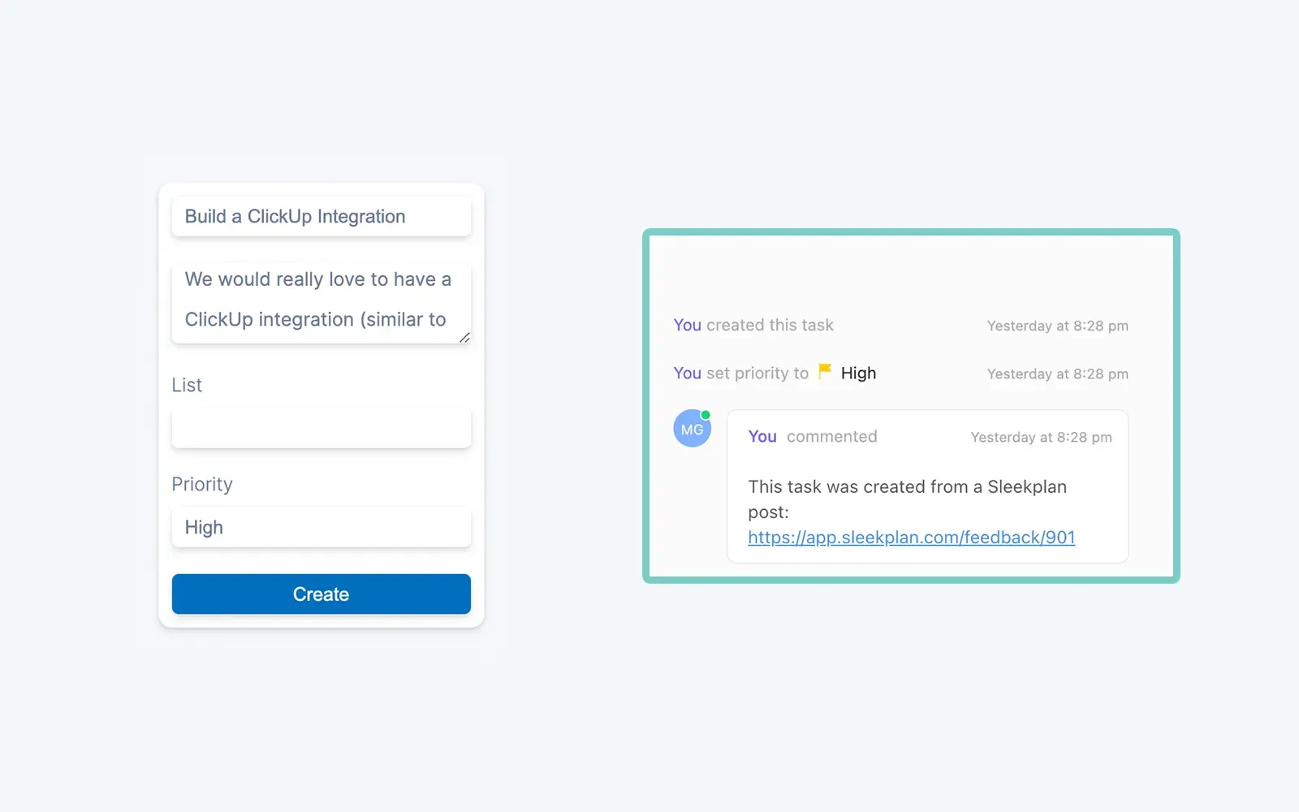Click 'You' in 'You set priority to'
1299x812 pixels.
[x=687, y=373]
